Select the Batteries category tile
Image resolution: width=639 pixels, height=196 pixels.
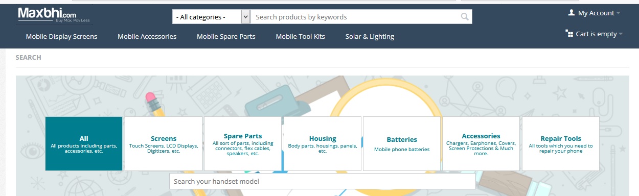pos(402,144)
